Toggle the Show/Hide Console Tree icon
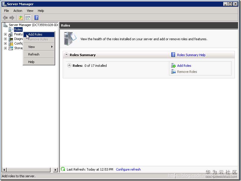The width and height of the screenshot is (241, 181). [x=28, y=18]
